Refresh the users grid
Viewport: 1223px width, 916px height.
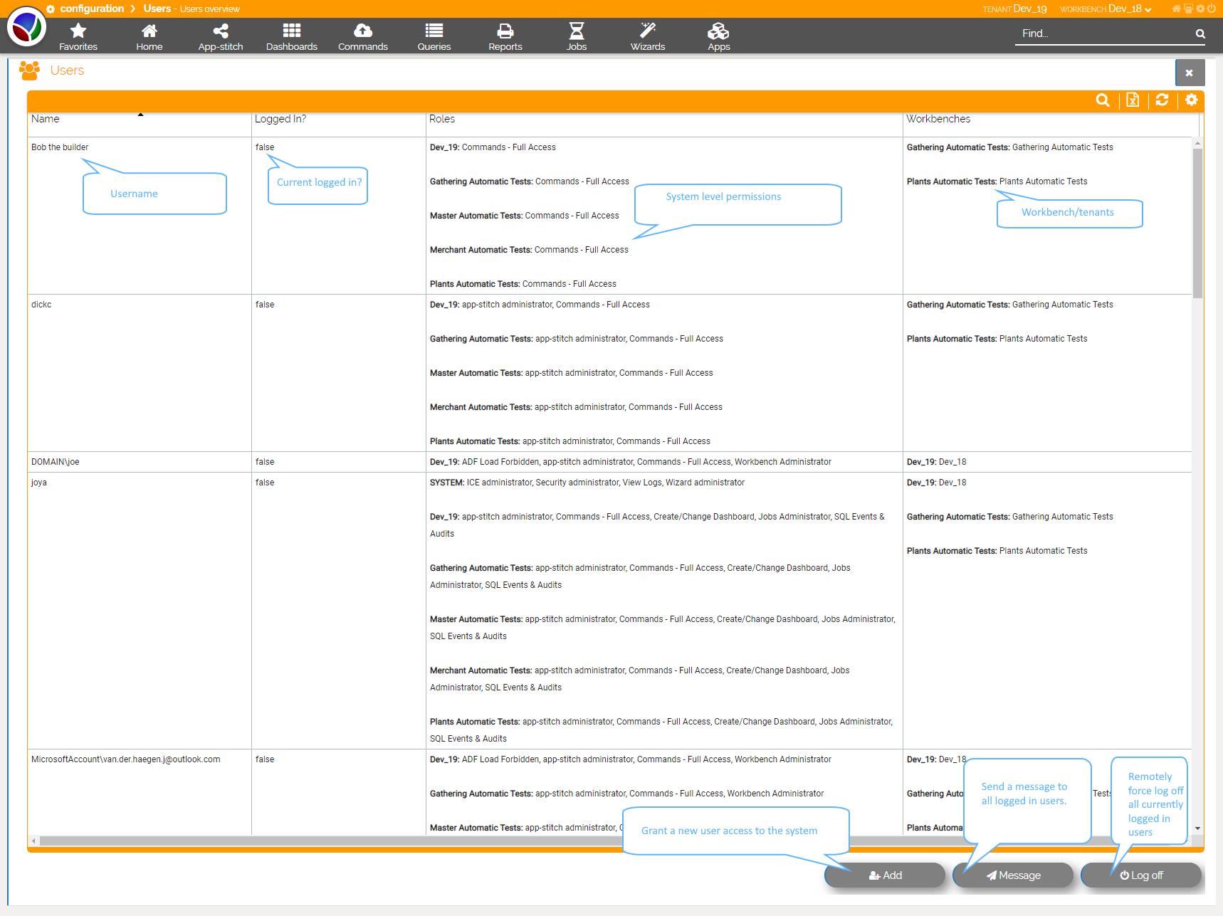click(x=1162, y=100)
